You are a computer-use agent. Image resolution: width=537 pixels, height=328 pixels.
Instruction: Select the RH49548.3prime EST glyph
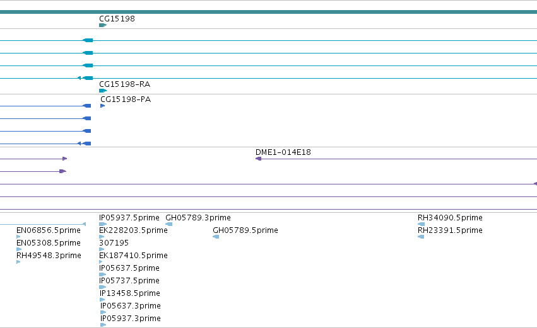coord(18,262)
